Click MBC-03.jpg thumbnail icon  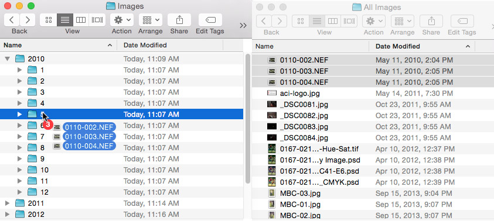tap(271, 194)
